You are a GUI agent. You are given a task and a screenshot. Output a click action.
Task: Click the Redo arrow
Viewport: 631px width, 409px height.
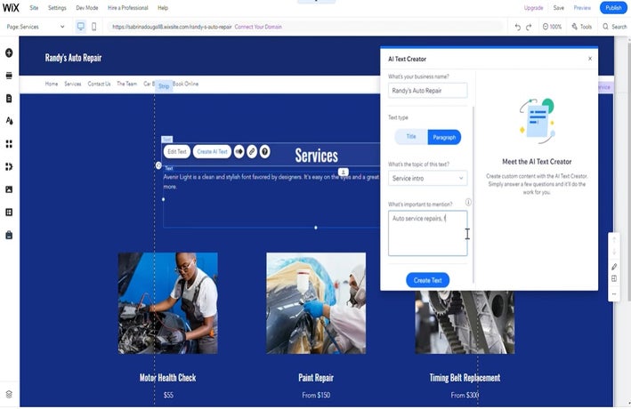click(529, 27)
